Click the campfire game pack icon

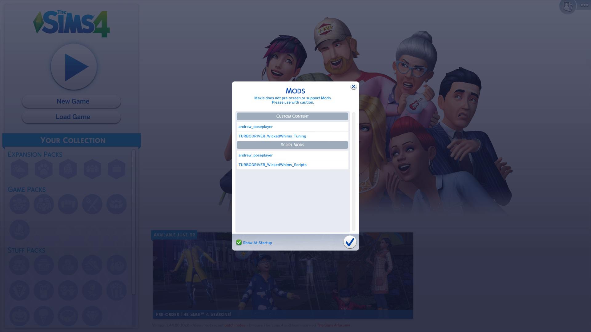point(19,230)
